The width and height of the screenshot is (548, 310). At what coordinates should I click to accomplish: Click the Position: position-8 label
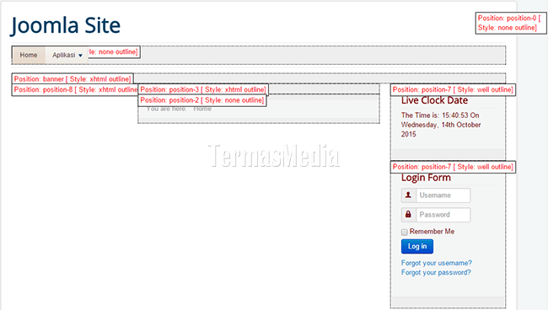(75, 90)
